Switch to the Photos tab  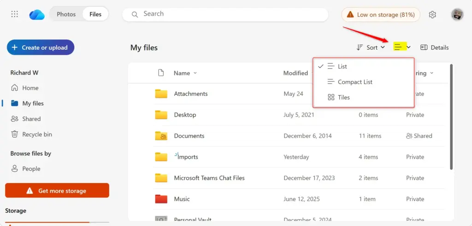point(66,14)
